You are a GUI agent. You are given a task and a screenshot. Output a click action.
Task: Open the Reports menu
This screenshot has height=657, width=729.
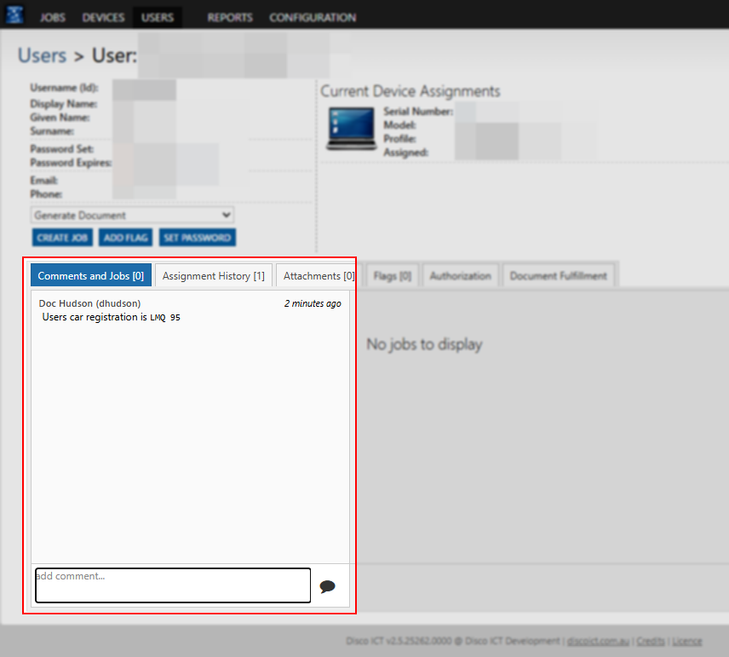(230, 17)
